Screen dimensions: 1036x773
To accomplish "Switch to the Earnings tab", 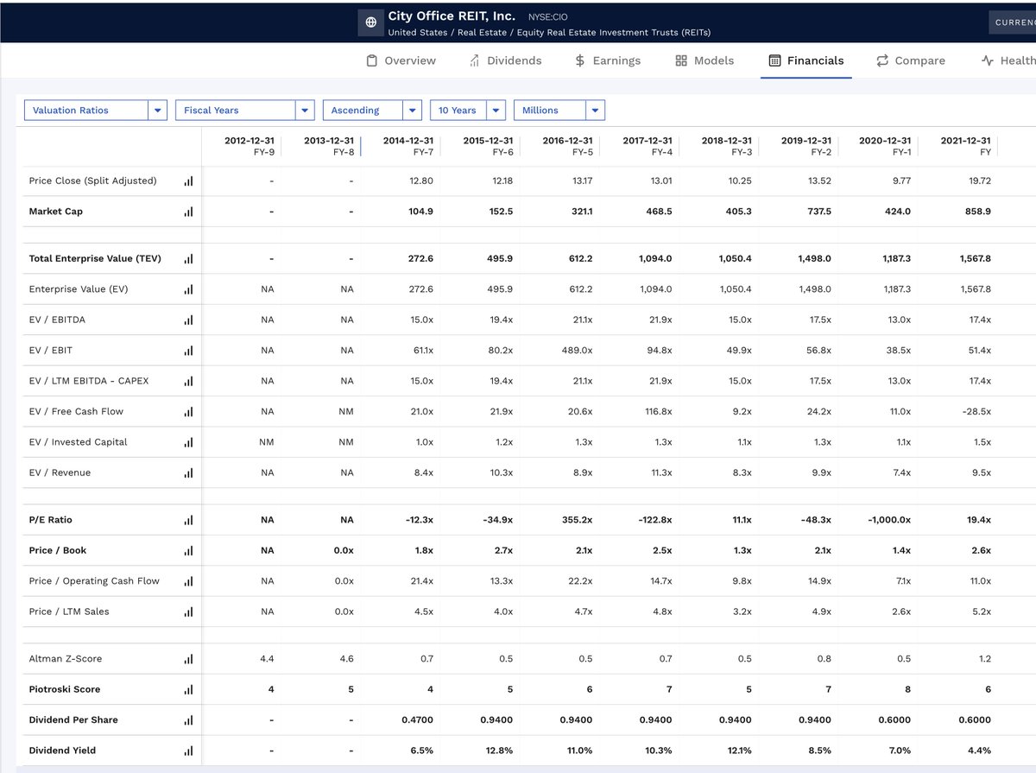I will (x=608, y=60).
